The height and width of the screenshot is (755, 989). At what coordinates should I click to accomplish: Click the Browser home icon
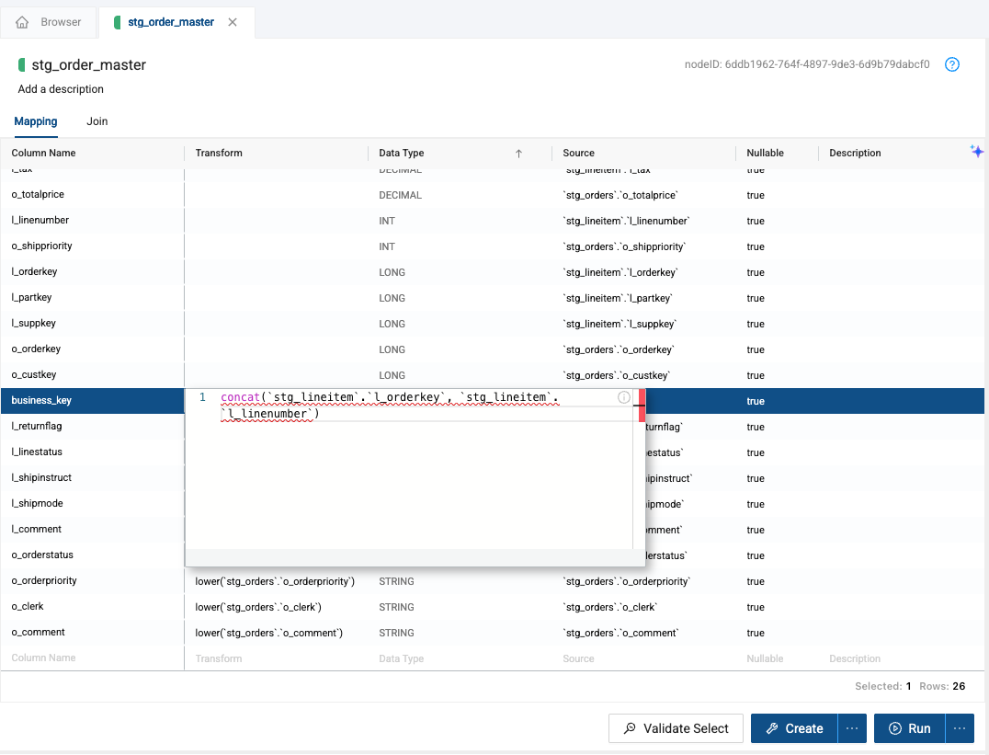(x=22, y=22)
